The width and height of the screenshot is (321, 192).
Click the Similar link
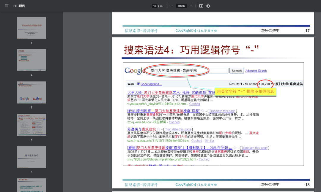(210, 141)
